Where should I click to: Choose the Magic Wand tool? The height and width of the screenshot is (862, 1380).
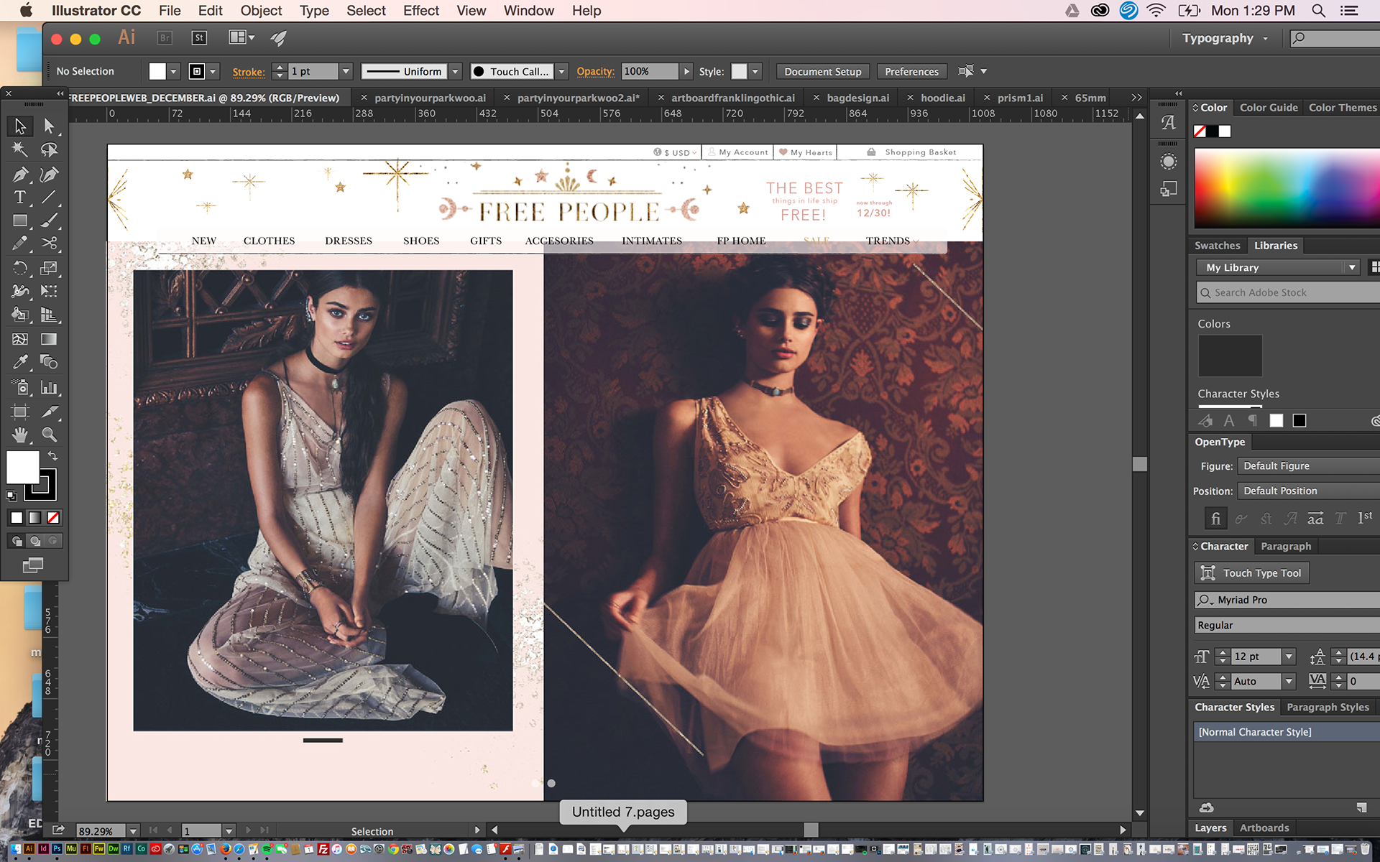pyautogui.click(x=20, y=149)
